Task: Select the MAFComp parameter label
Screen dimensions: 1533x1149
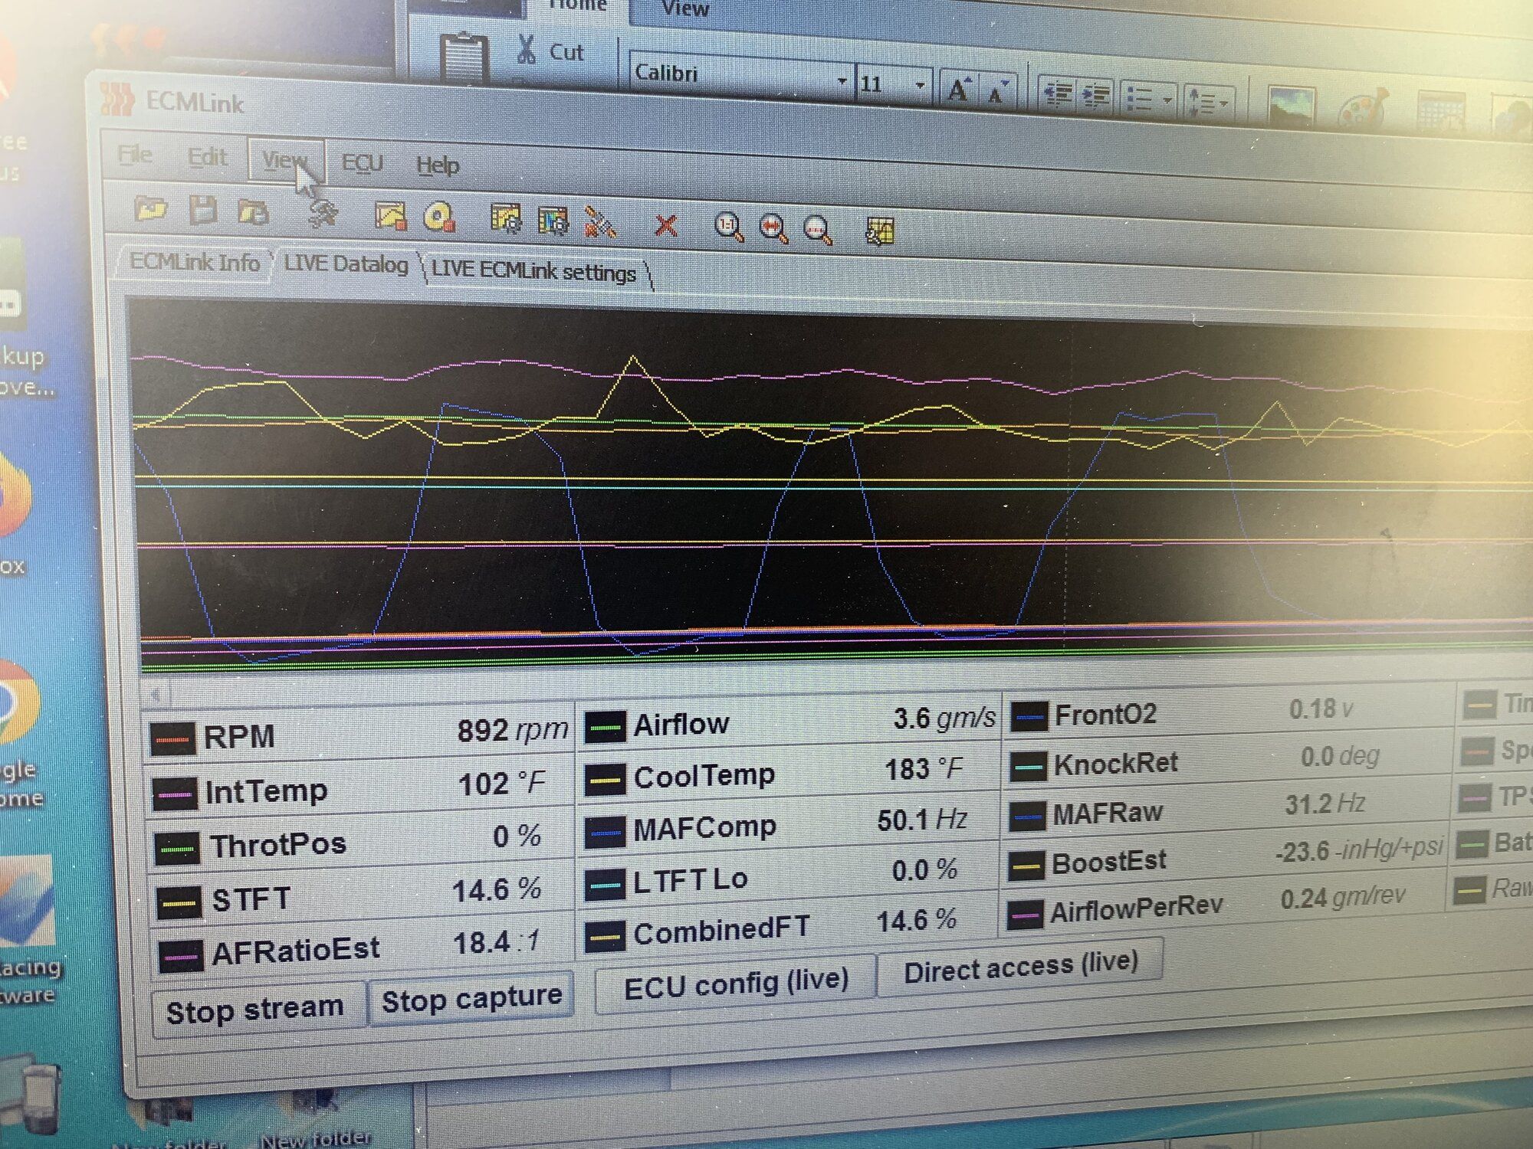Action: click(704, 828)
